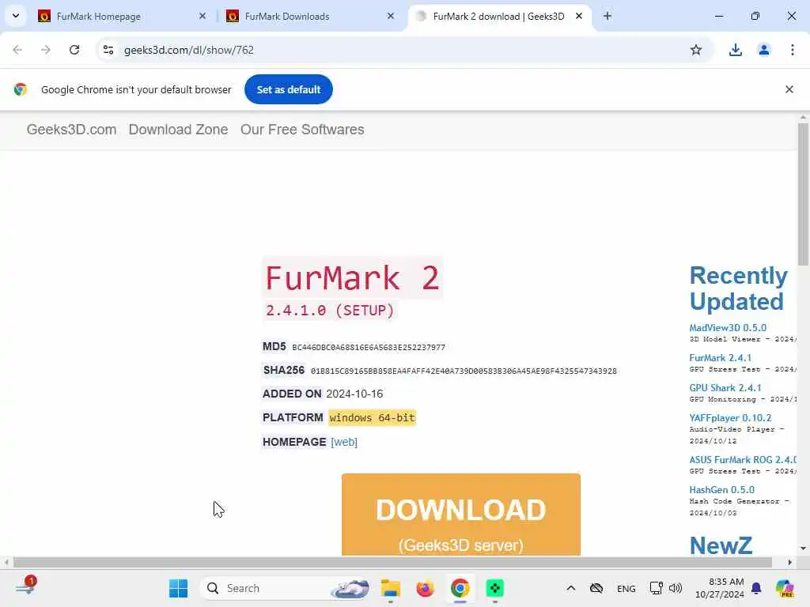Viewport: 810px width, 607px height.
Task: Open a new browser tab
Action: [x=607, y=16]
